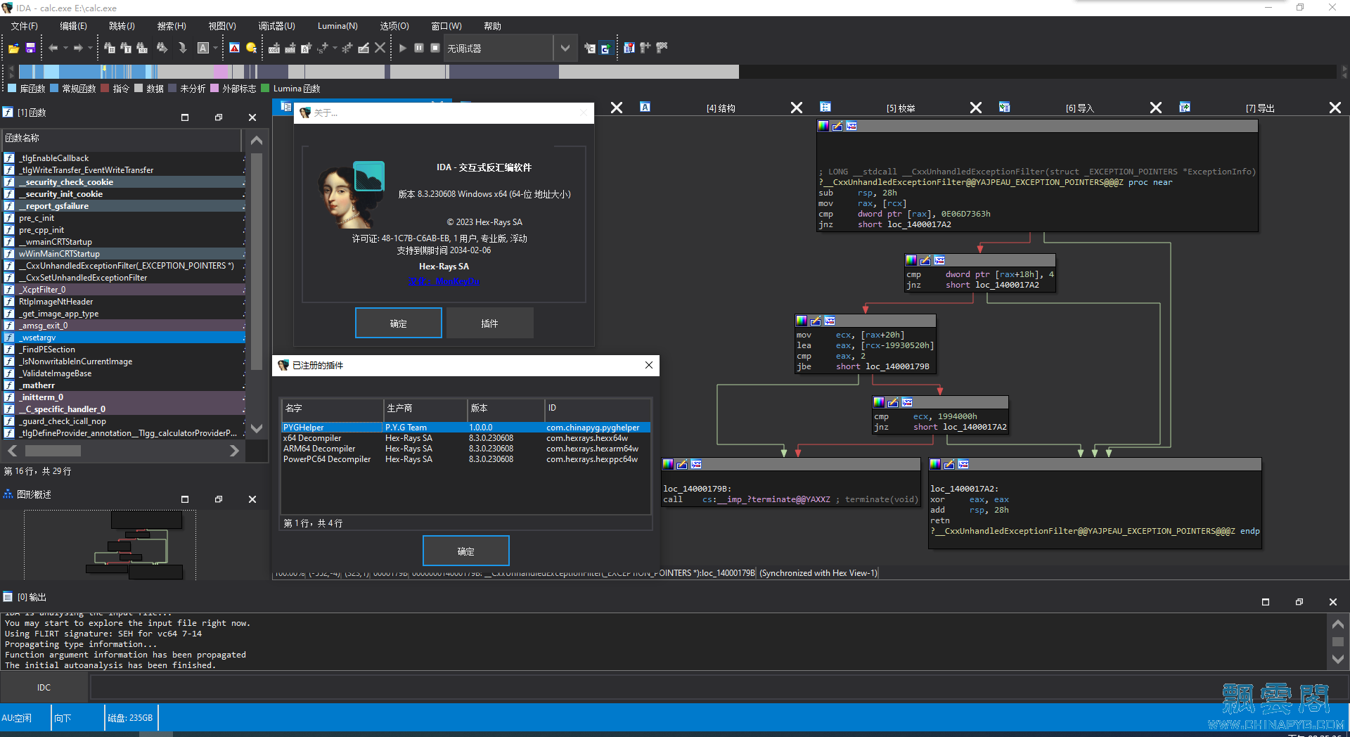
Task: Click the breakpoint list toolbar icon
Action: tap(629, 48)
